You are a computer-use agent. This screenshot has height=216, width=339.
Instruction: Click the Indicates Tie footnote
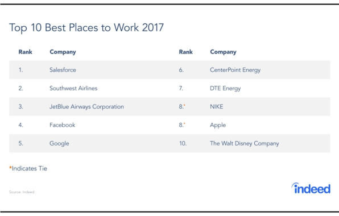click(x=28, y=168)
